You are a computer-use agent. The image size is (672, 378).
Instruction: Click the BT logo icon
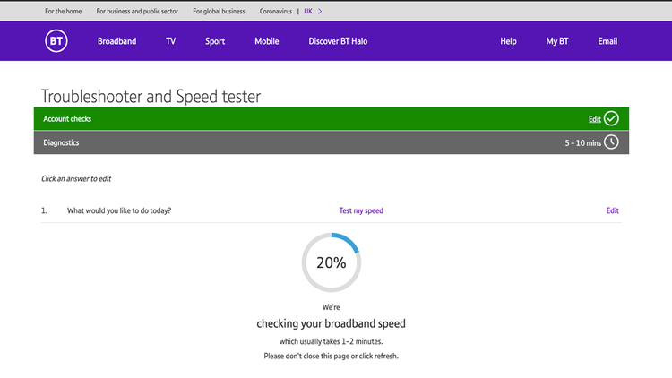click(56, 41)
